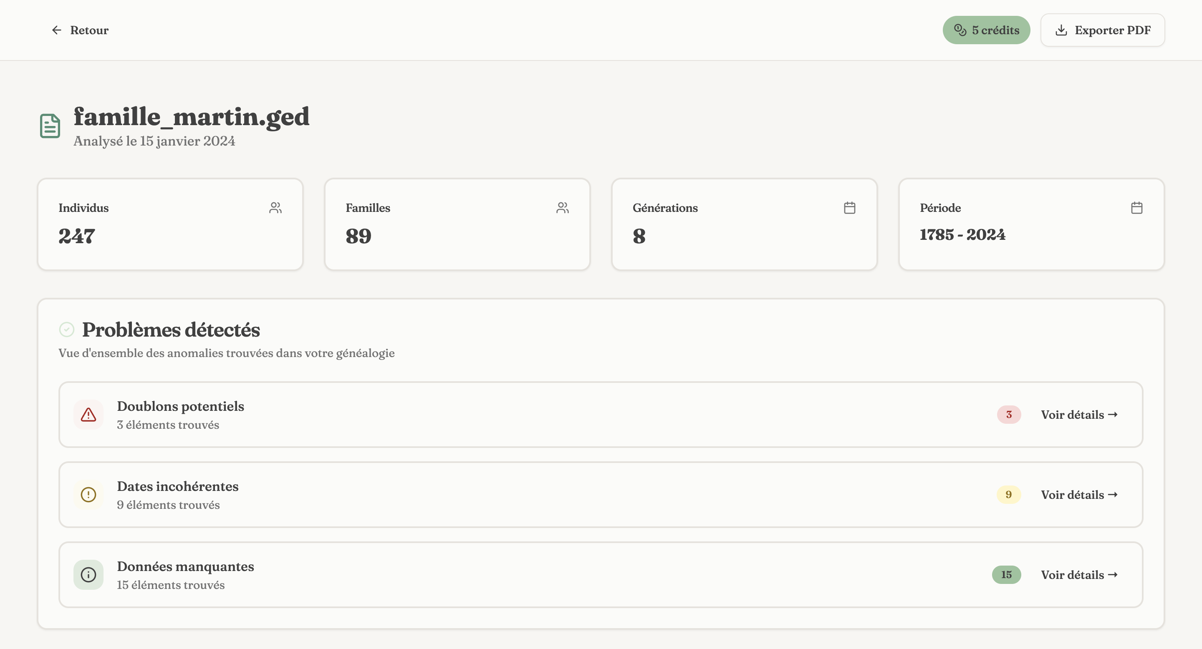The height and width of the screenshot is (649, 1202).
Task: Click the yellow count badge showing 9
Action: coord(1009,495)
